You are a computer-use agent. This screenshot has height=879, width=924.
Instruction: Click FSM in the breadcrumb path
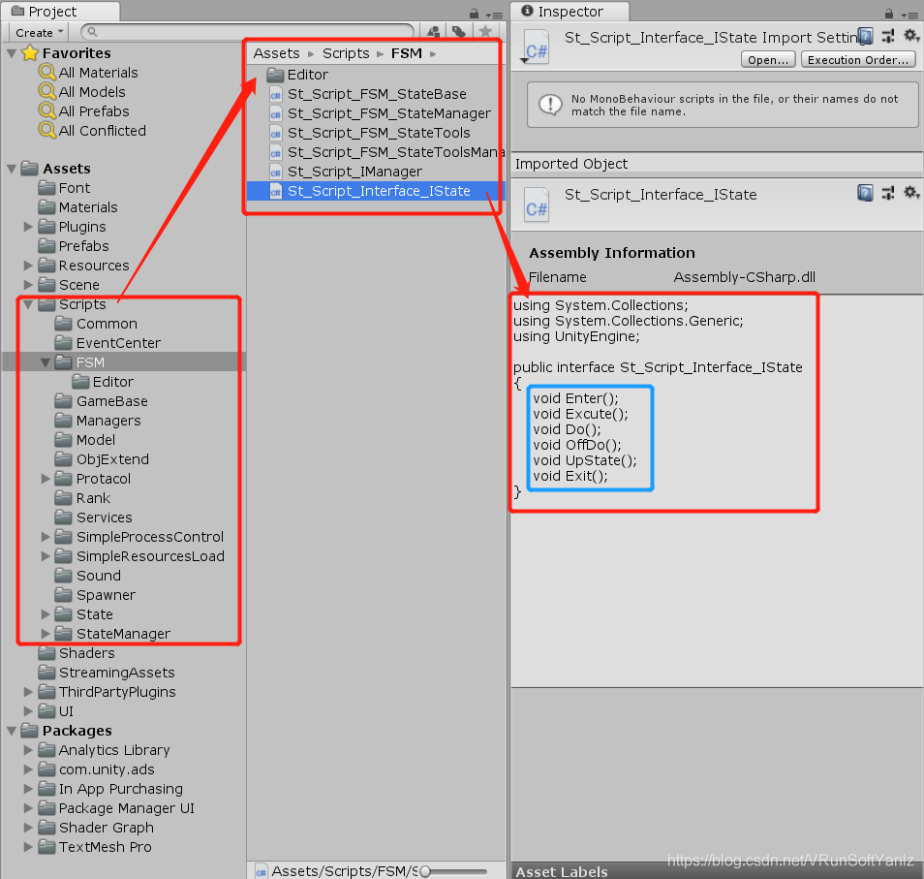(407, 53)
